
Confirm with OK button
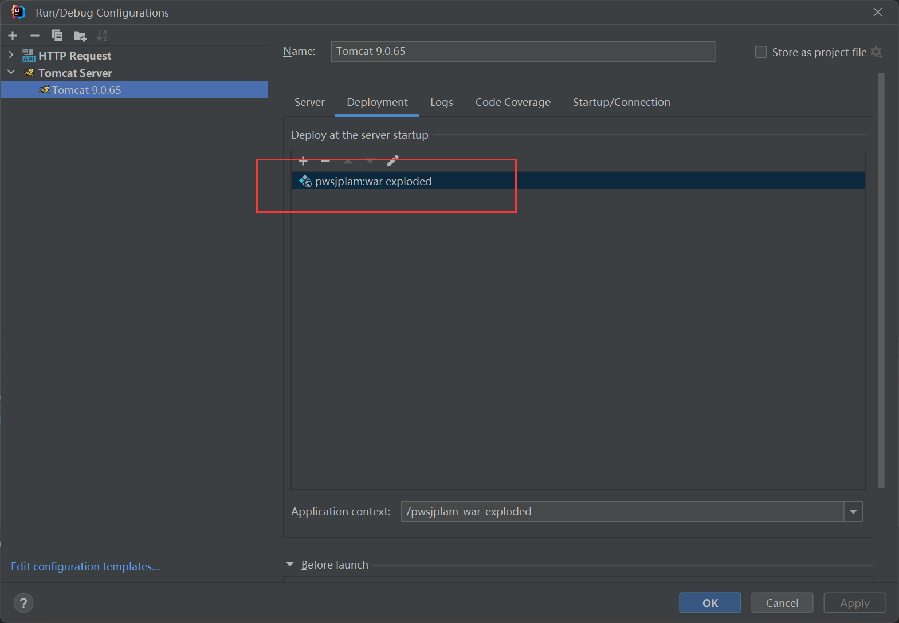tap(710, 603)
